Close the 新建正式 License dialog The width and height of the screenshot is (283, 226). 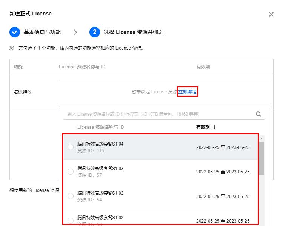pyautogui.click(x=271, y=14)
